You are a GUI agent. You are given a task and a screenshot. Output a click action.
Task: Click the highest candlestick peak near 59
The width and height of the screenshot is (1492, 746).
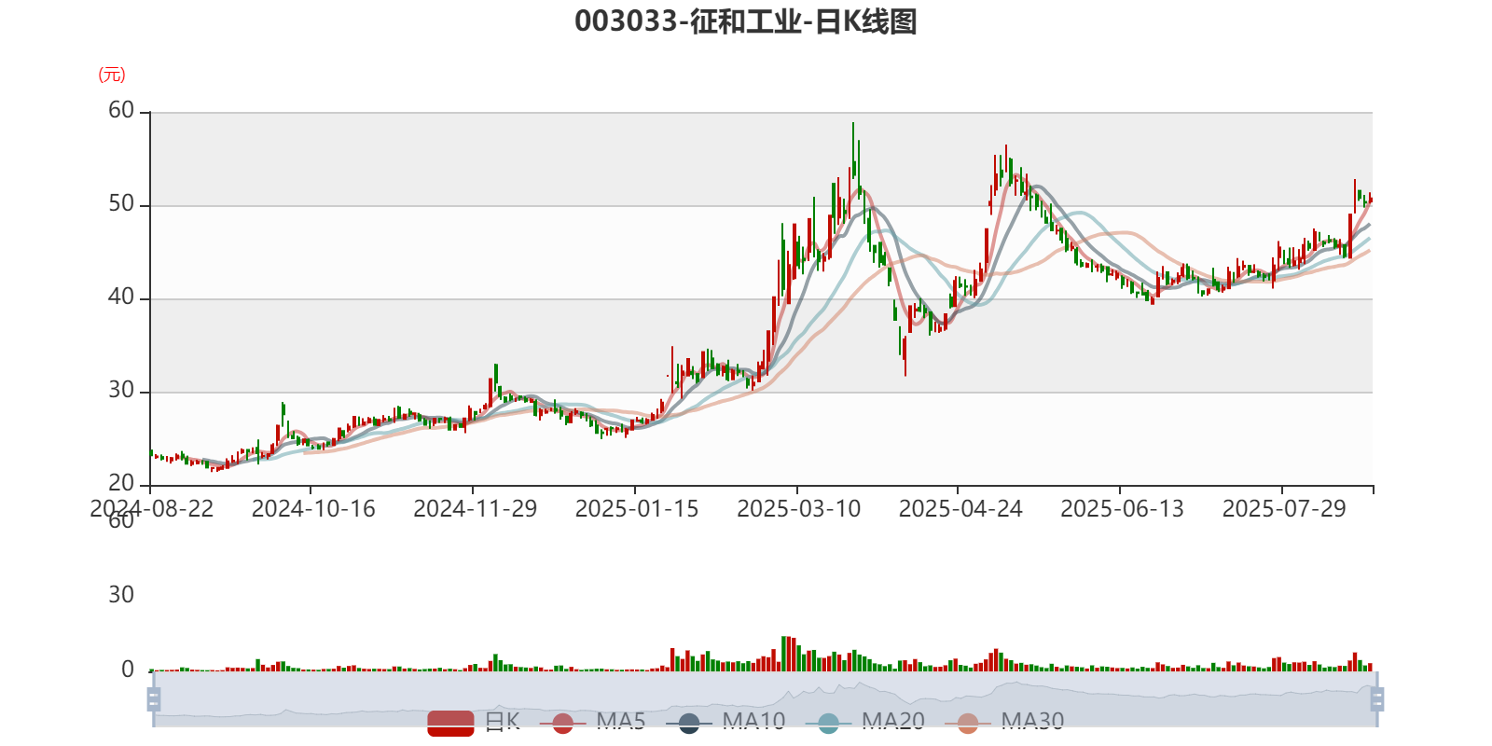pyautogui.click(x=852, y=149)
